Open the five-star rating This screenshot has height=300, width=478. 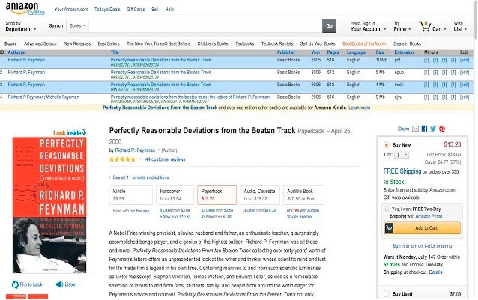pos(122,159)
